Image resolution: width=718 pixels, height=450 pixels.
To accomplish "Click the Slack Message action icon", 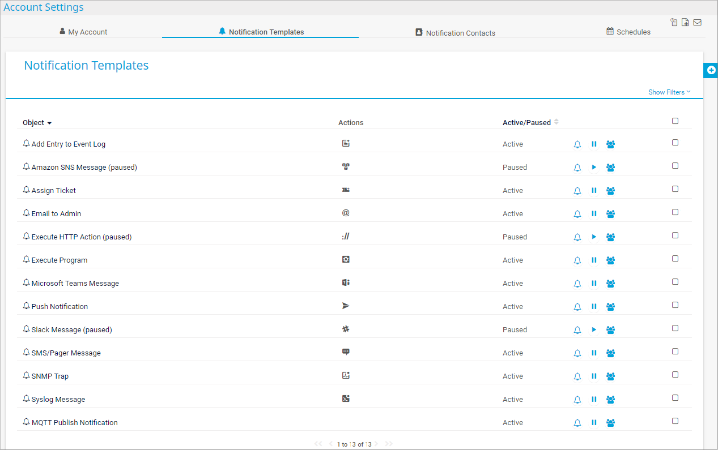I will (x=346, y=329).
